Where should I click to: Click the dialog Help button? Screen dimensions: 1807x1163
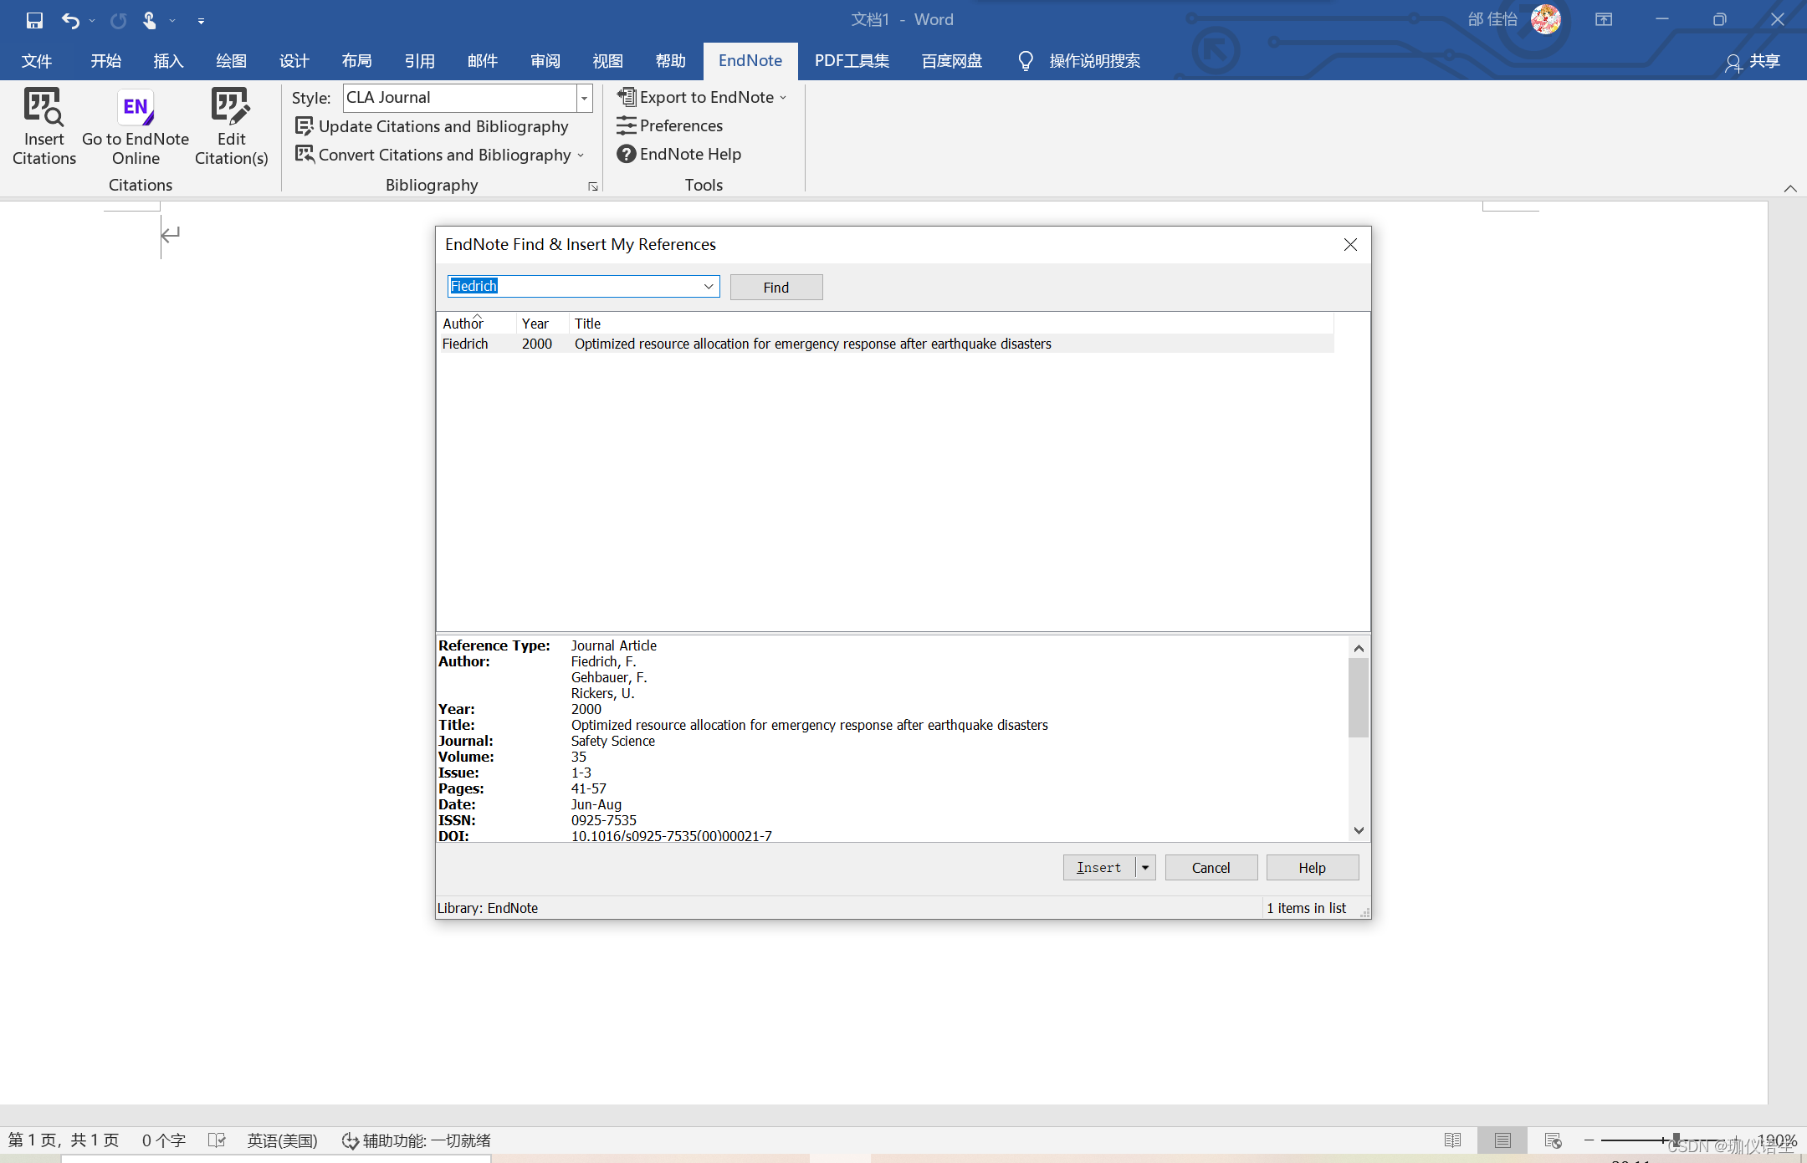click(x=1312, y=868)
